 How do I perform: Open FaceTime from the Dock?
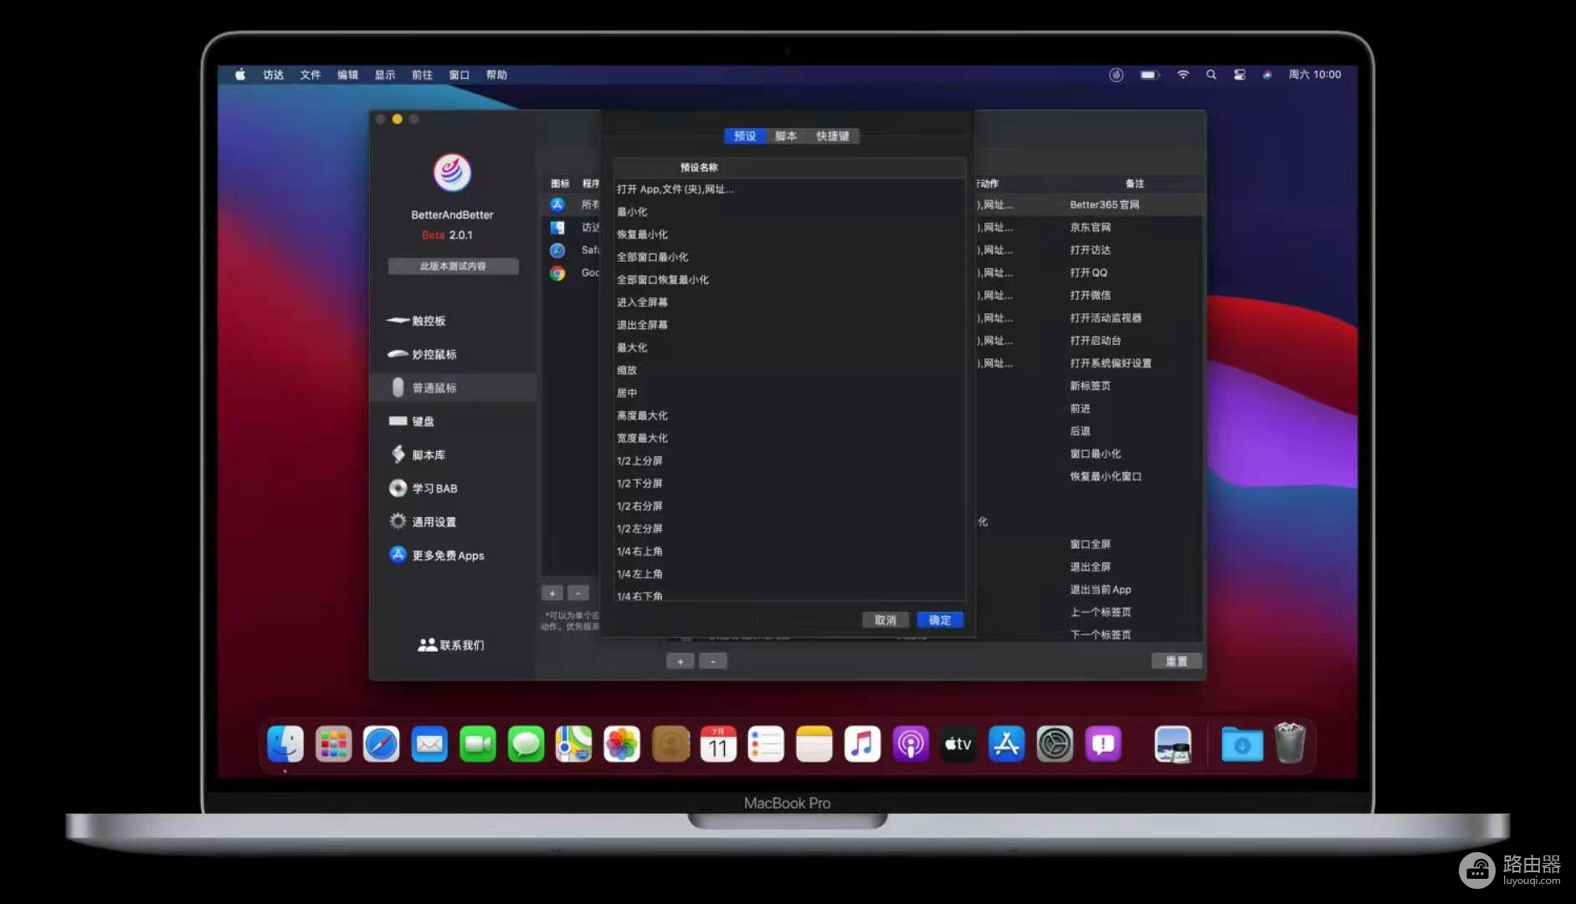click(x=478, y=743)
